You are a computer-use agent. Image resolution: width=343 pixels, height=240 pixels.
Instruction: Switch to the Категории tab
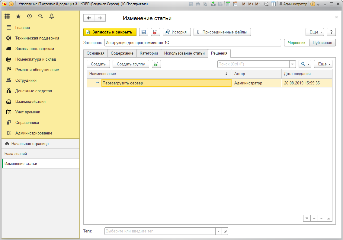click(149, 53)
